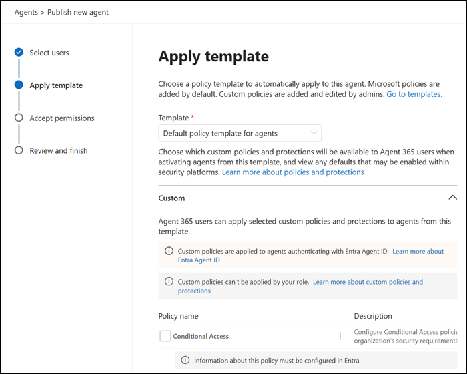Open the Template dropdown list

click(240, 133)
